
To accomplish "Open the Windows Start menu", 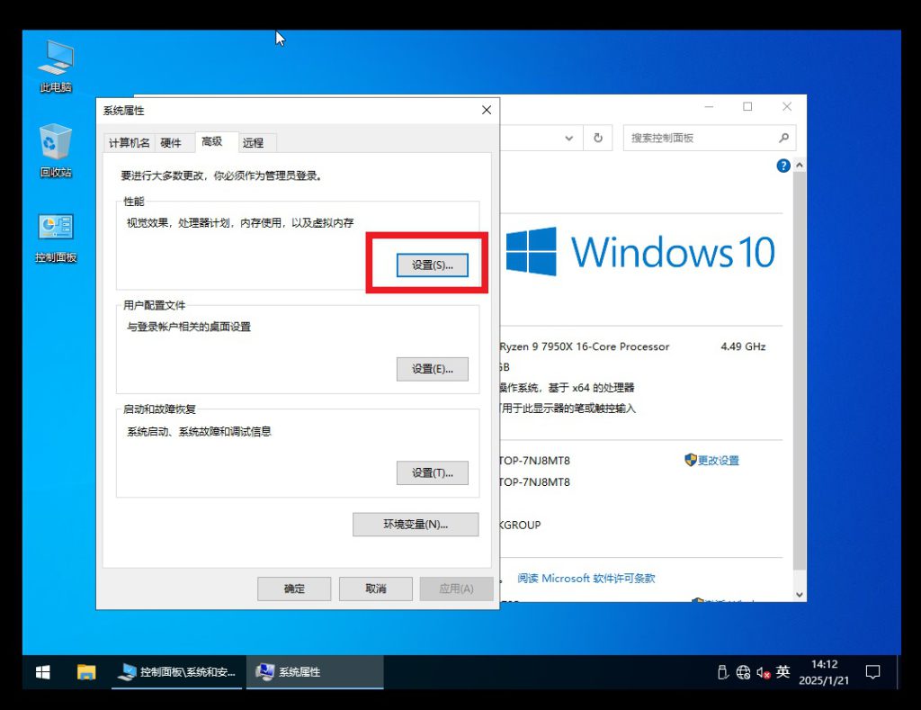I will point(42,672).
